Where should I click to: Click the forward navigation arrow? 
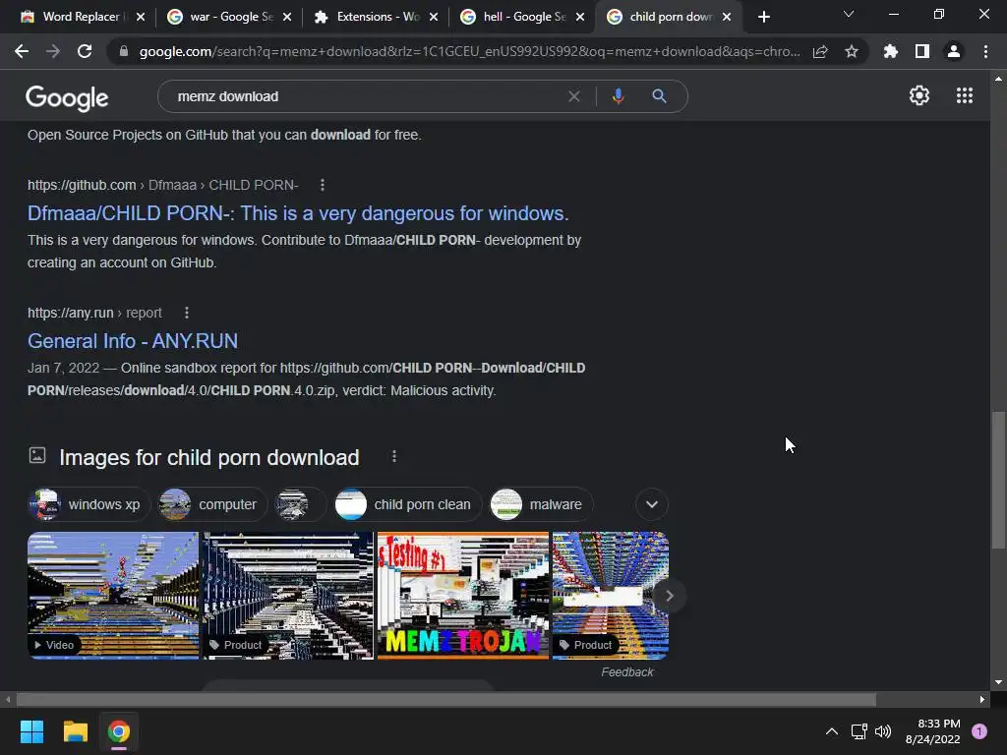tap(53, 51)
